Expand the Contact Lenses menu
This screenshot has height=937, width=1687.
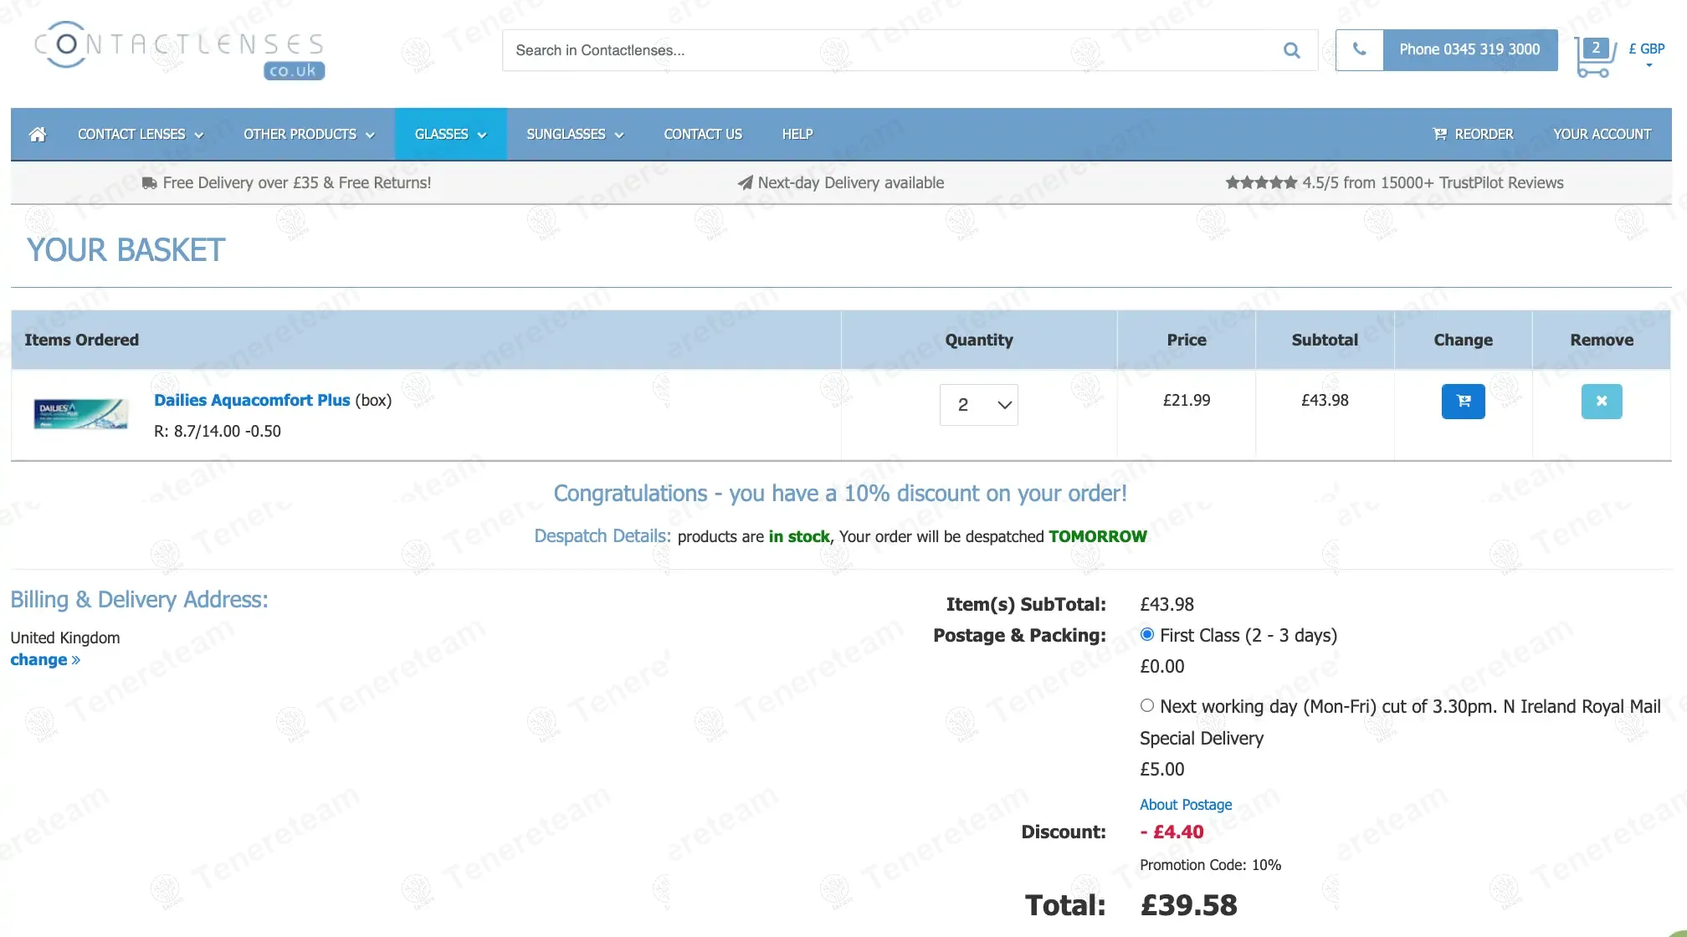(x=140, y=134)
